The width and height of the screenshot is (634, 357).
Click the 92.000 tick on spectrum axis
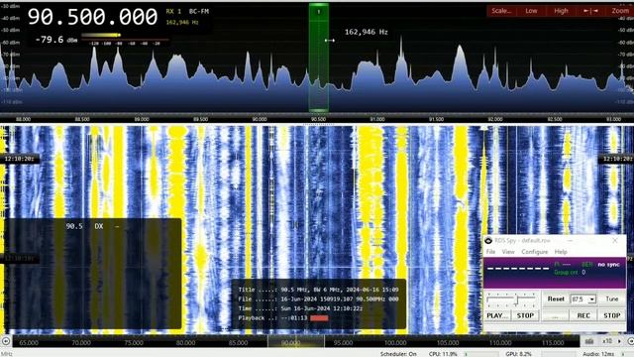[495, 119]
